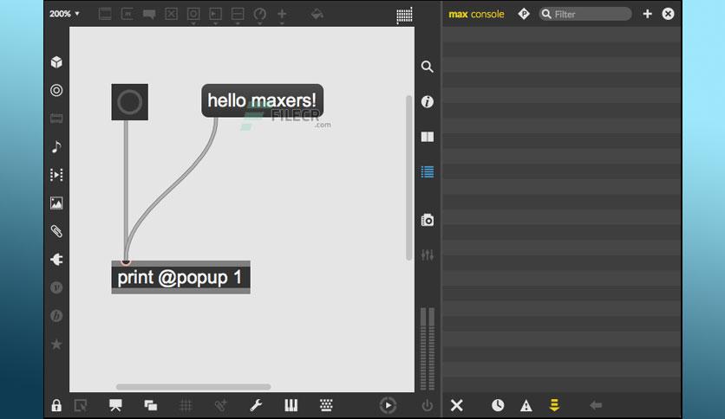The height and width of the screenshot is (419, 725).
Task: Toggle presentation mode icon
Action: 115,406
